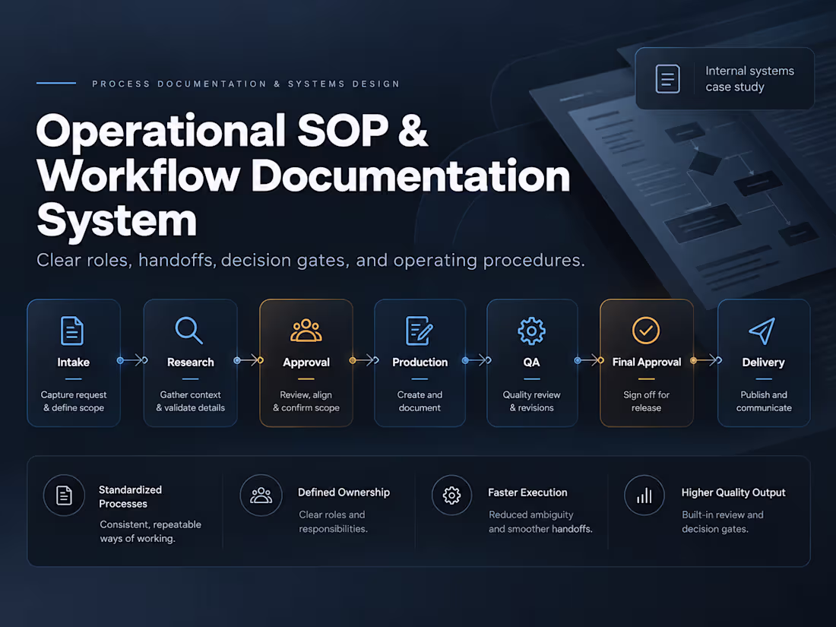Image resolution: width=836 pixels, height=627 pixels.
Task: Click the arrow connector between Production and QA
Action: [x=477, y=360]
